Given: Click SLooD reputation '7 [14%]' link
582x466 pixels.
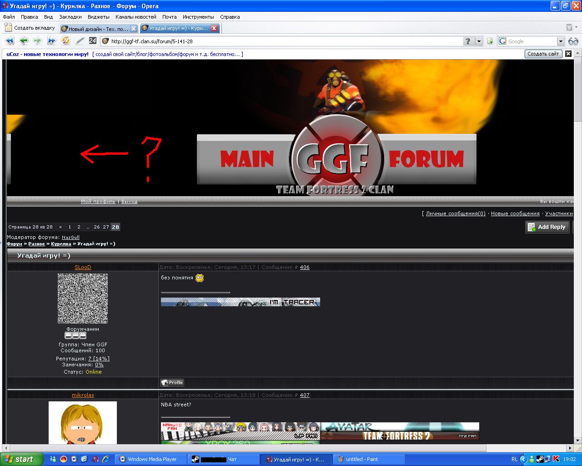Looking at the screenshot, I should coord(99,359).
